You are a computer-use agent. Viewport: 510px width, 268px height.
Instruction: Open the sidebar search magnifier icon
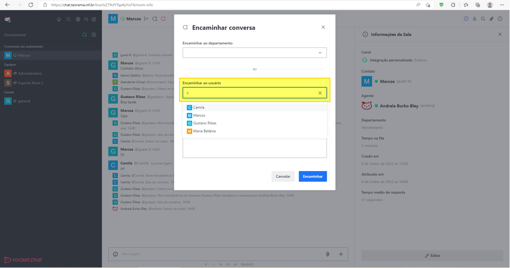coord(68,19)
